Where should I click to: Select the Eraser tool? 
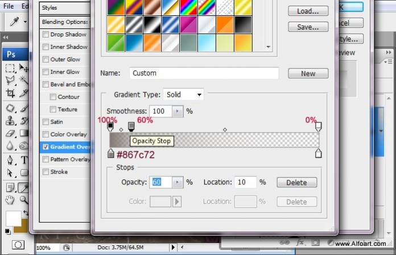point(10,133)
